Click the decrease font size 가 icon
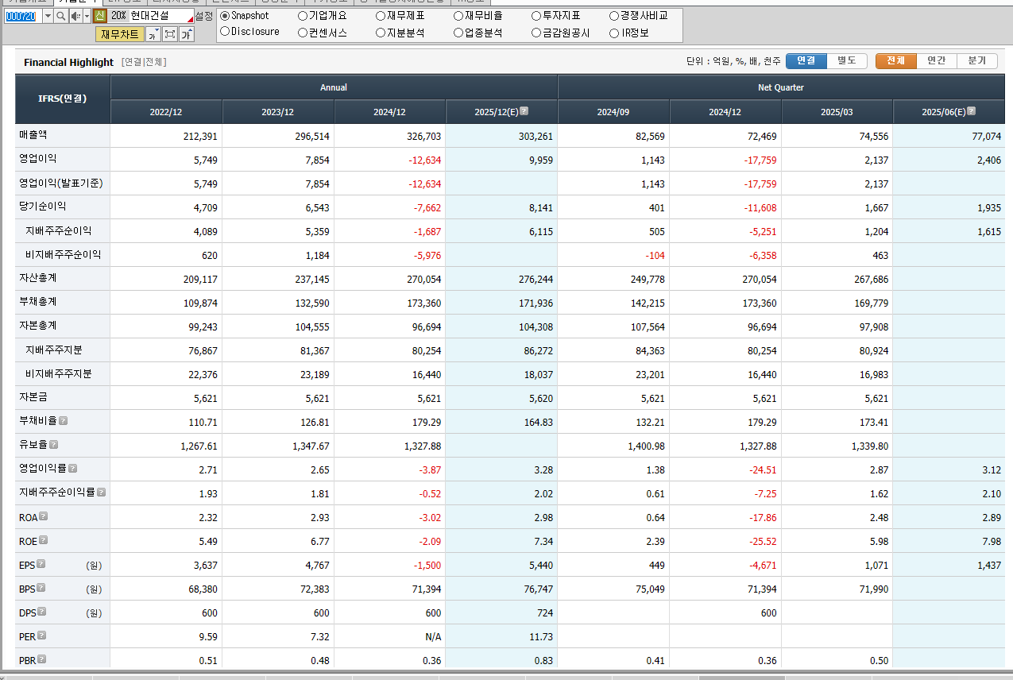Image resolution: width=1013 pixels, height=680 pixels. point(153,34)
